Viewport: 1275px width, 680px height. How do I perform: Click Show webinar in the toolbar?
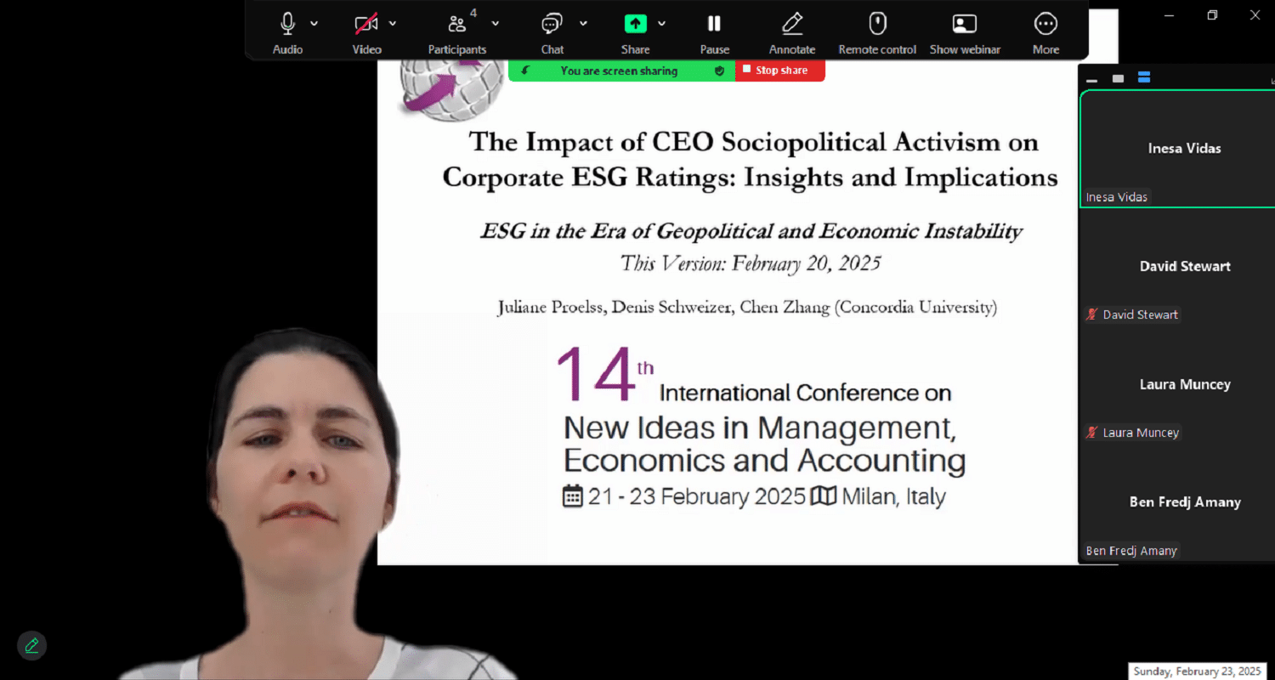click(x=964, y=25)
